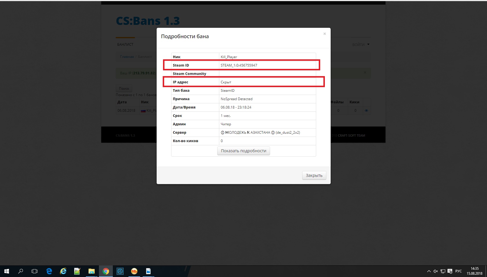Image resolution: width=487 pixels, height=277 pixels.
Task: Expand the 'ВОЙТИ' login dropdown
Action: tap(361, 45)
